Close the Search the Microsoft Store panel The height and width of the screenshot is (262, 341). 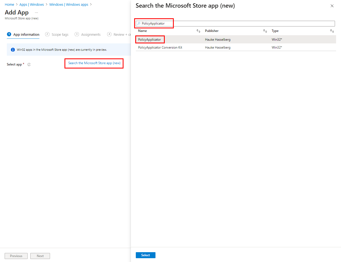(332, 6)
